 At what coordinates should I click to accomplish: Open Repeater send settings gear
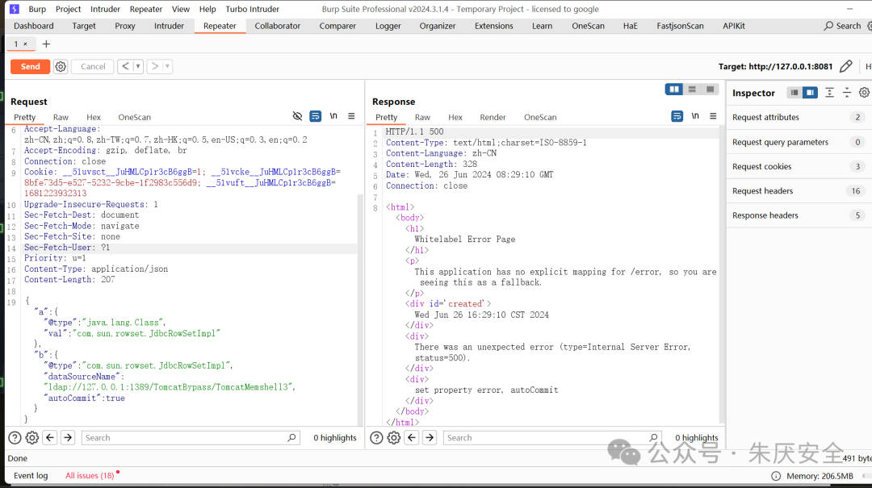tap(61, 67)
